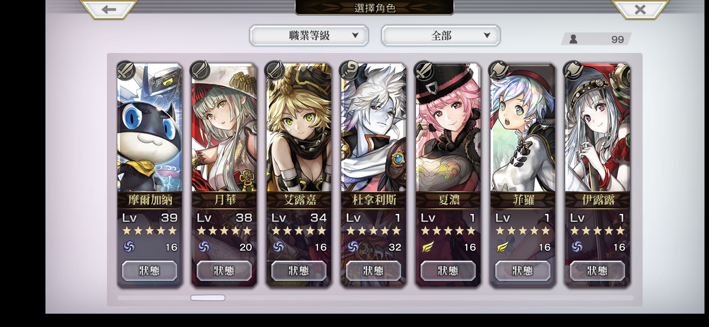This screenshot has width=709, height=327.
Task: Close the character selection screen
Action: [x=640, y=9]
